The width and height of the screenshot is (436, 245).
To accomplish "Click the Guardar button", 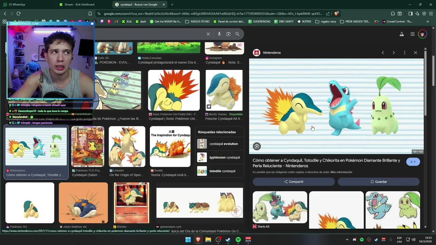I will [x=378, y=182].
